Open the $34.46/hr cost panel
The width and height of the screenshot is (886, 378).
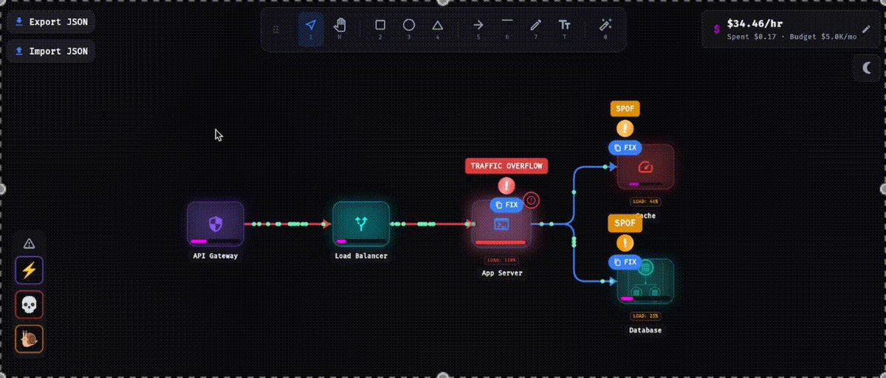tap(792, 29)
